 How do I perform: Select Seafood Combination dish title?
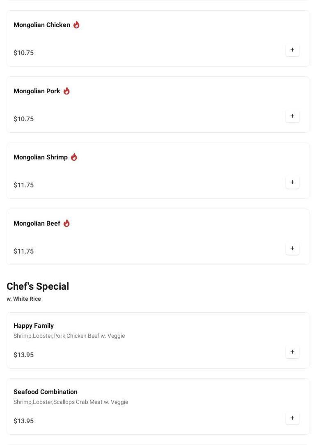46,392
